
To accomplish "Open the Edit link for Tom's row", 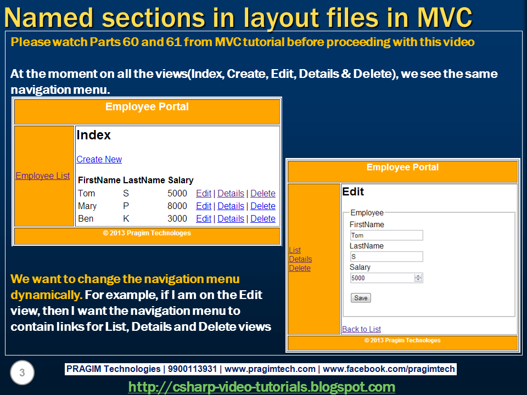I will 203,193.
